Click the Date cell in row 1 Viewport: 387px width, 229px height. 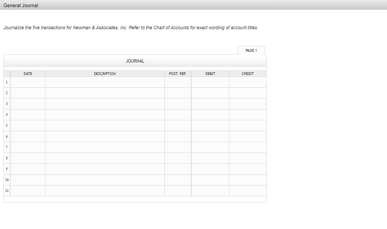[x=28, y=82]
